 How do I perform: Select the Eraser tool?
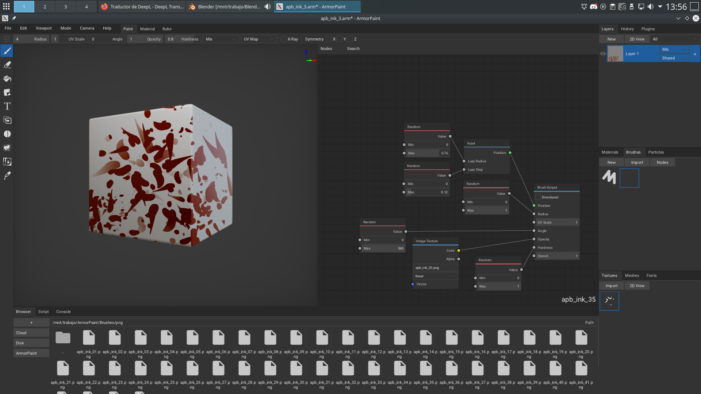(7, 65)
